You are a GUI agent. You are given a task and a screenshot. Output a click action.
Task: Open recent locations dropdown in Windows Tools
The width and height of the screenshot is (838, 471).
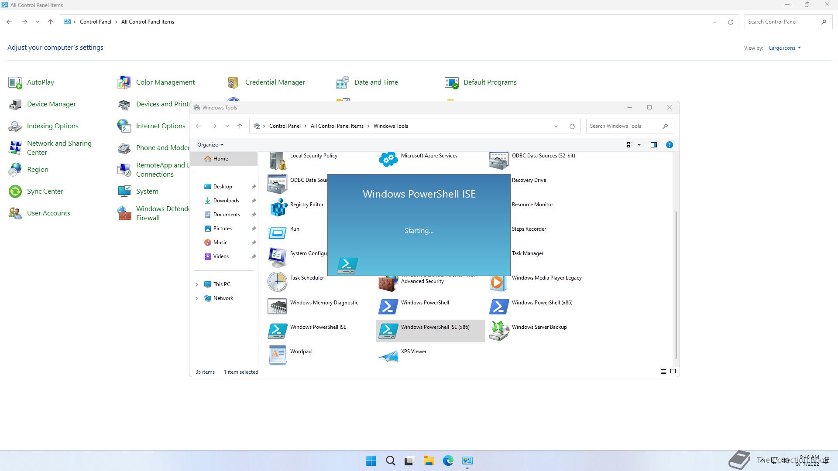click(x=227, y=126)
